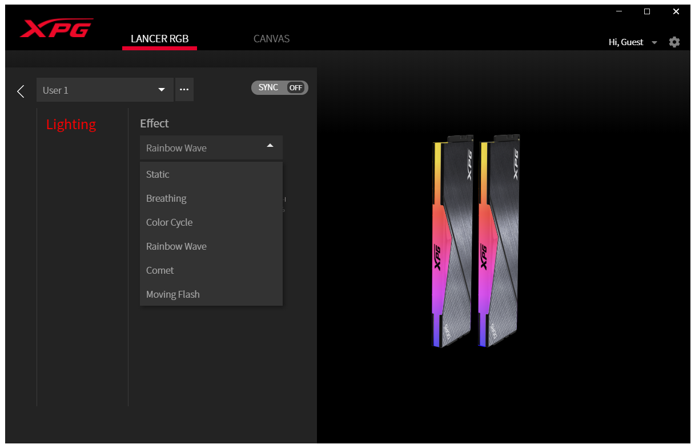
Task: Maximize the XPG window
Action: click(647, 11)
